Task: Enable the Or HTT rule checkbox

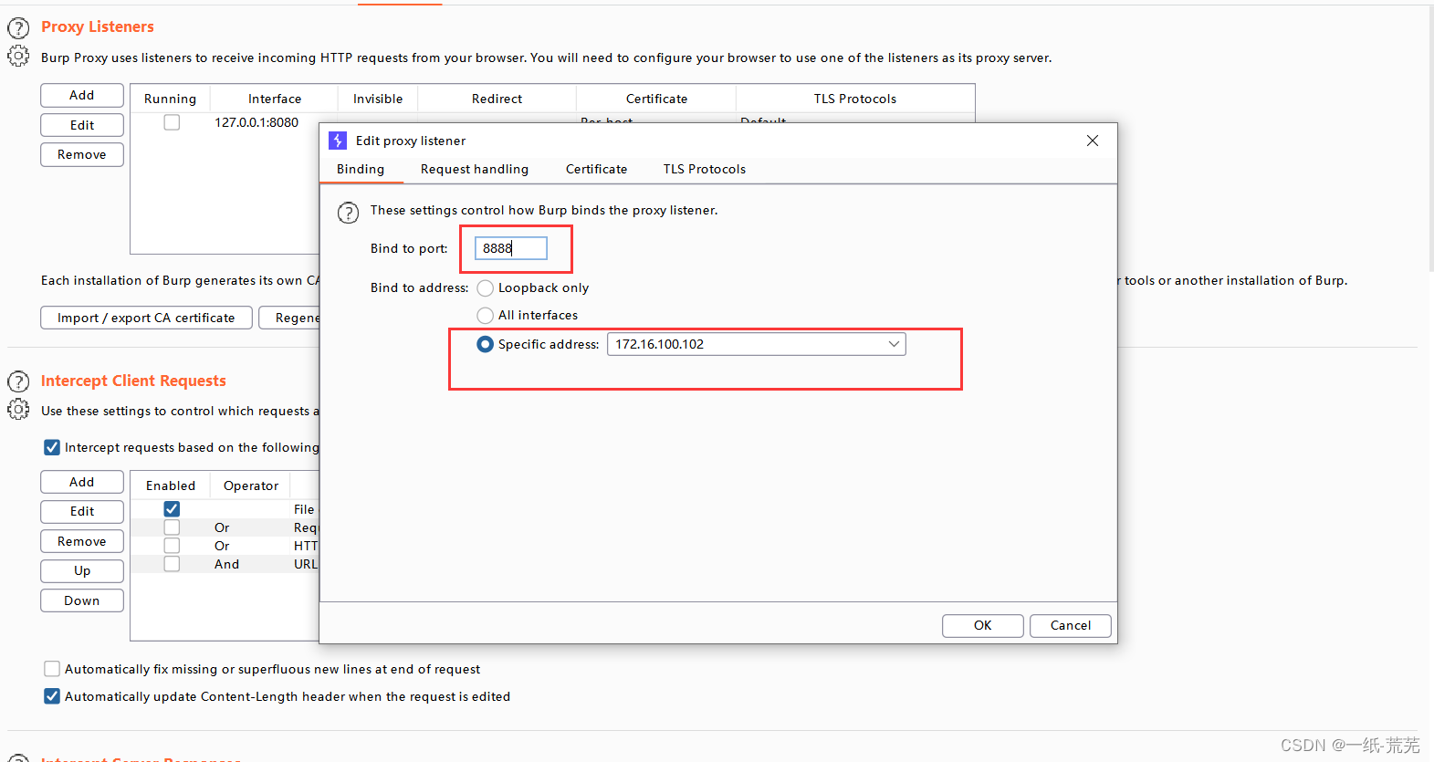Action: tap(172, 546)
